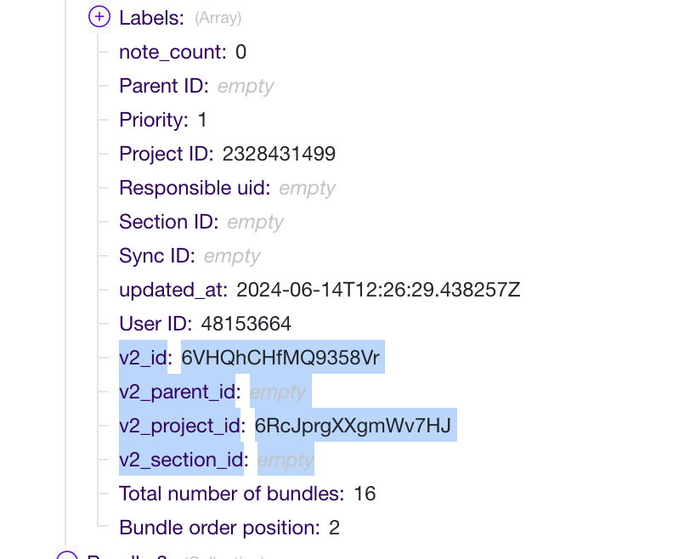Click the v2_section_id empty value
This screenshot has height=559, width=673.
(286, 460)
